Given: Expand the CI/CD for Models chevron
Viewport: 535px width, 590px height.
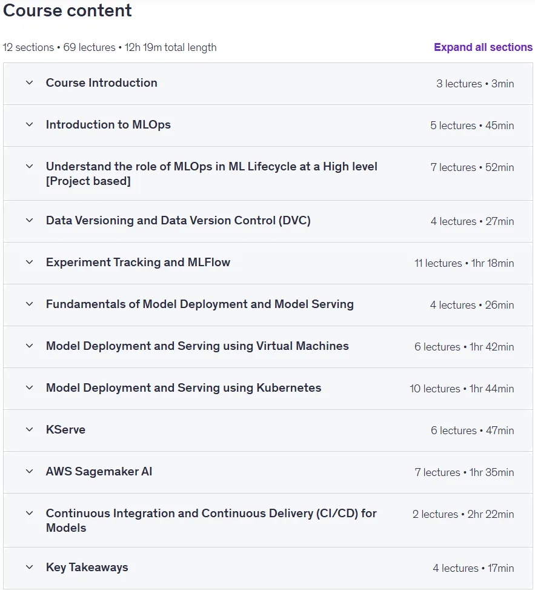Looking at the screenshot, I should tap(29, 513).
